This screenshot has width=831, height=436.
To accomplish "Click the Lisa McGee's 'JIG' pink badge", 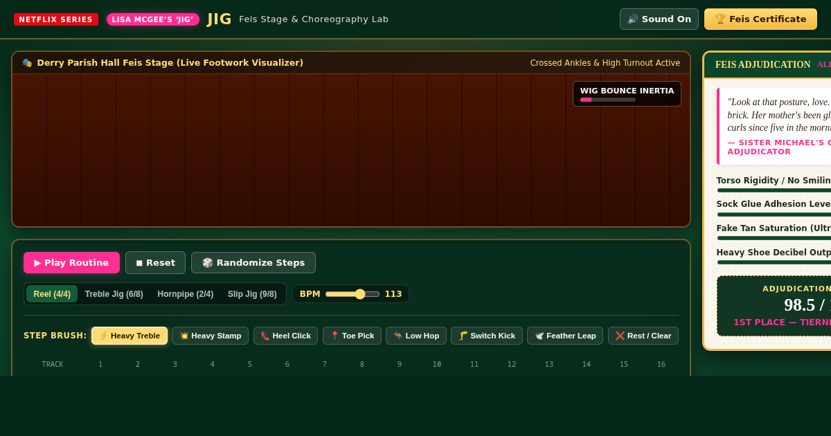I will (x=153, y=19).
